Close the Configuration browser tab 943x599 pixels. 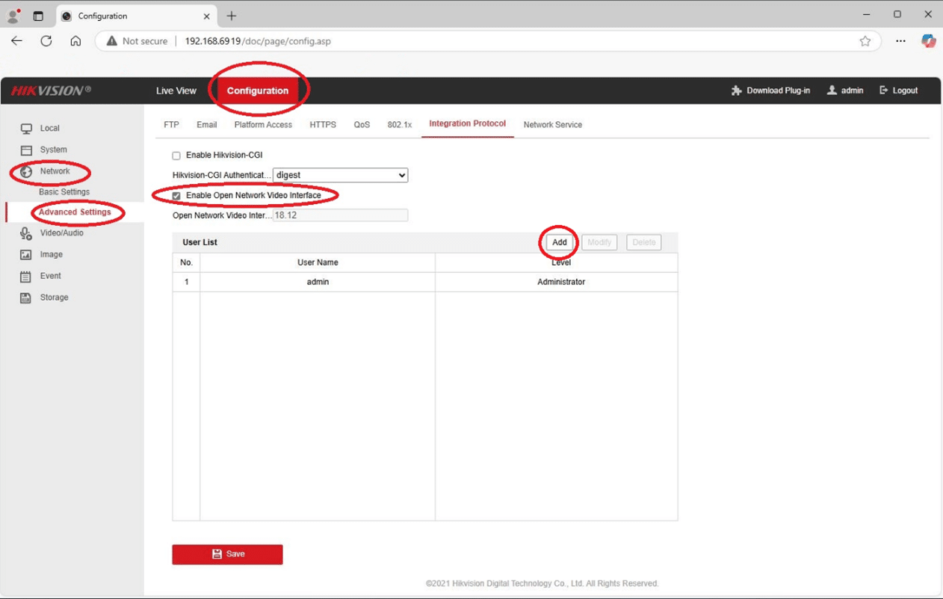click(x=207, y=16)
